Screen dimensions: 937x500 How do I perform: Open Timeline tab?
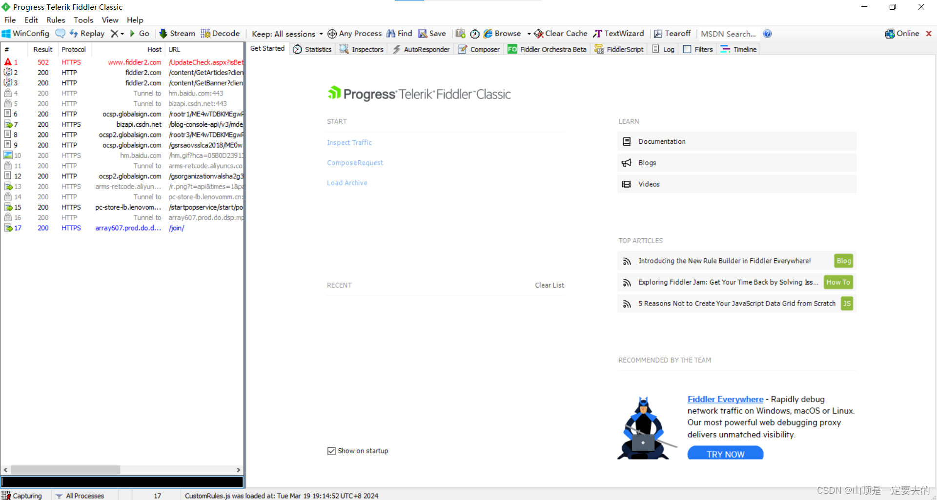click(x=739, y=49)
